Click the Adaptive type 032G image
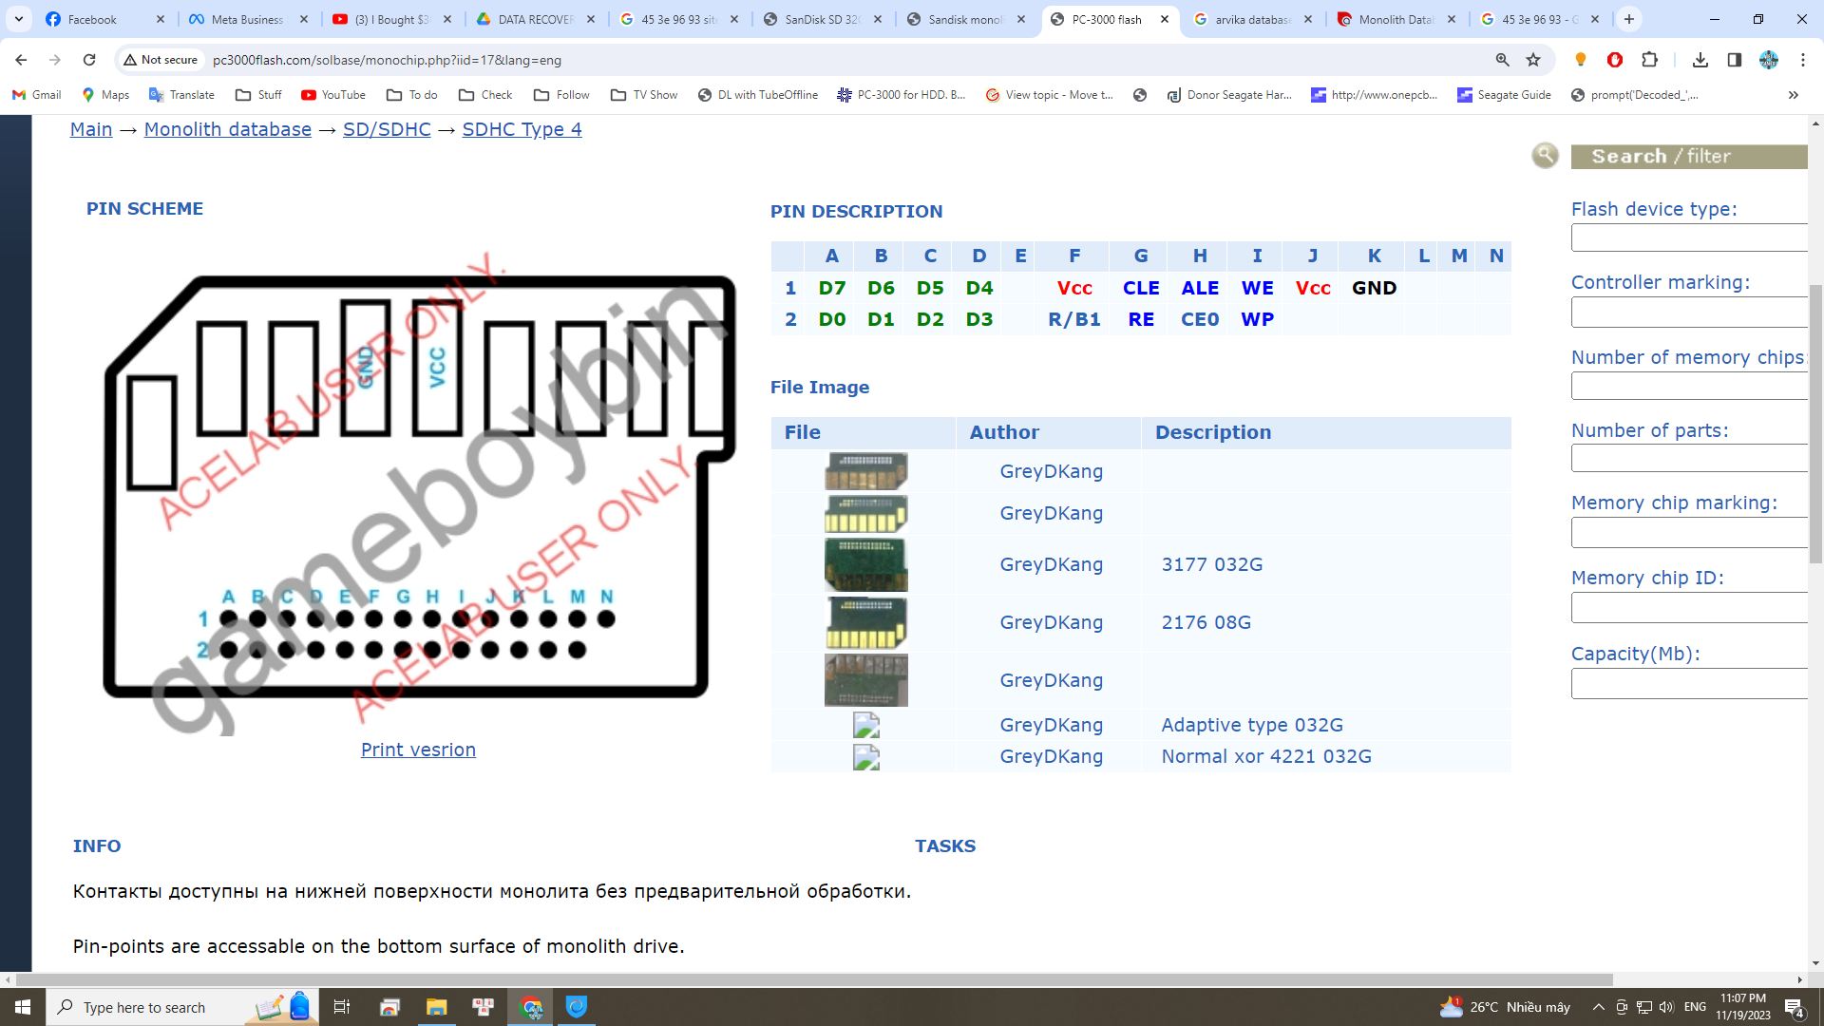The width and height of the screenshot is (1824, 1026). point(866,725)
